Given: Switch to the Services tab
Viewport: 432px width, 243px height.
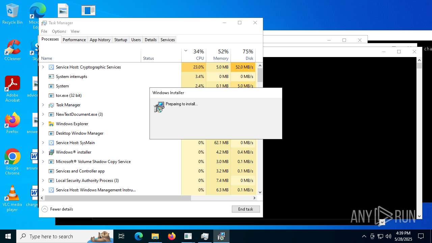Looking at the screenshot, I should 168,40.
